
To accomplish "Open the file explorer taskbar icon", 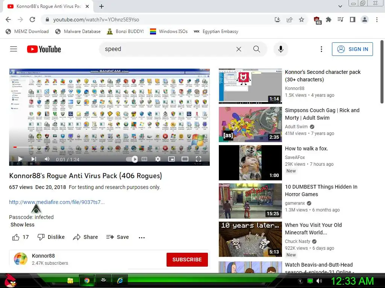I will click(x=70, y=280).
